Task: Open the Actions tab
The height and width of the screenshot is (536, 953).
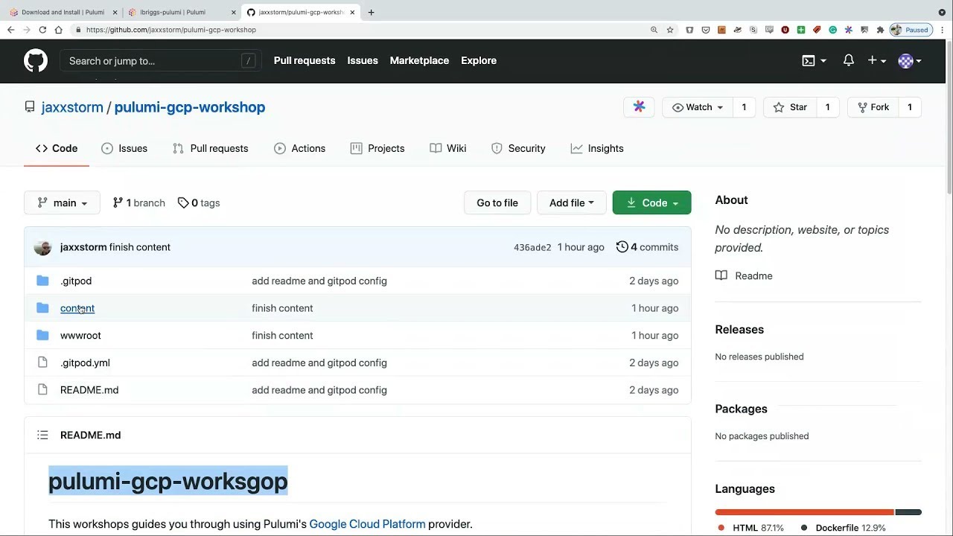Action: tap(300, 148)
